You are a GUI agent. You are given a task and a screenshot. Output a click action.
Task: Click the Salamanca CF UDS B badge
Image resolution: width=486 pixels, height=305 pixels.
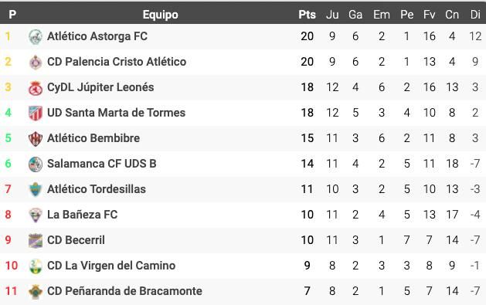click(x=36, y=164)
